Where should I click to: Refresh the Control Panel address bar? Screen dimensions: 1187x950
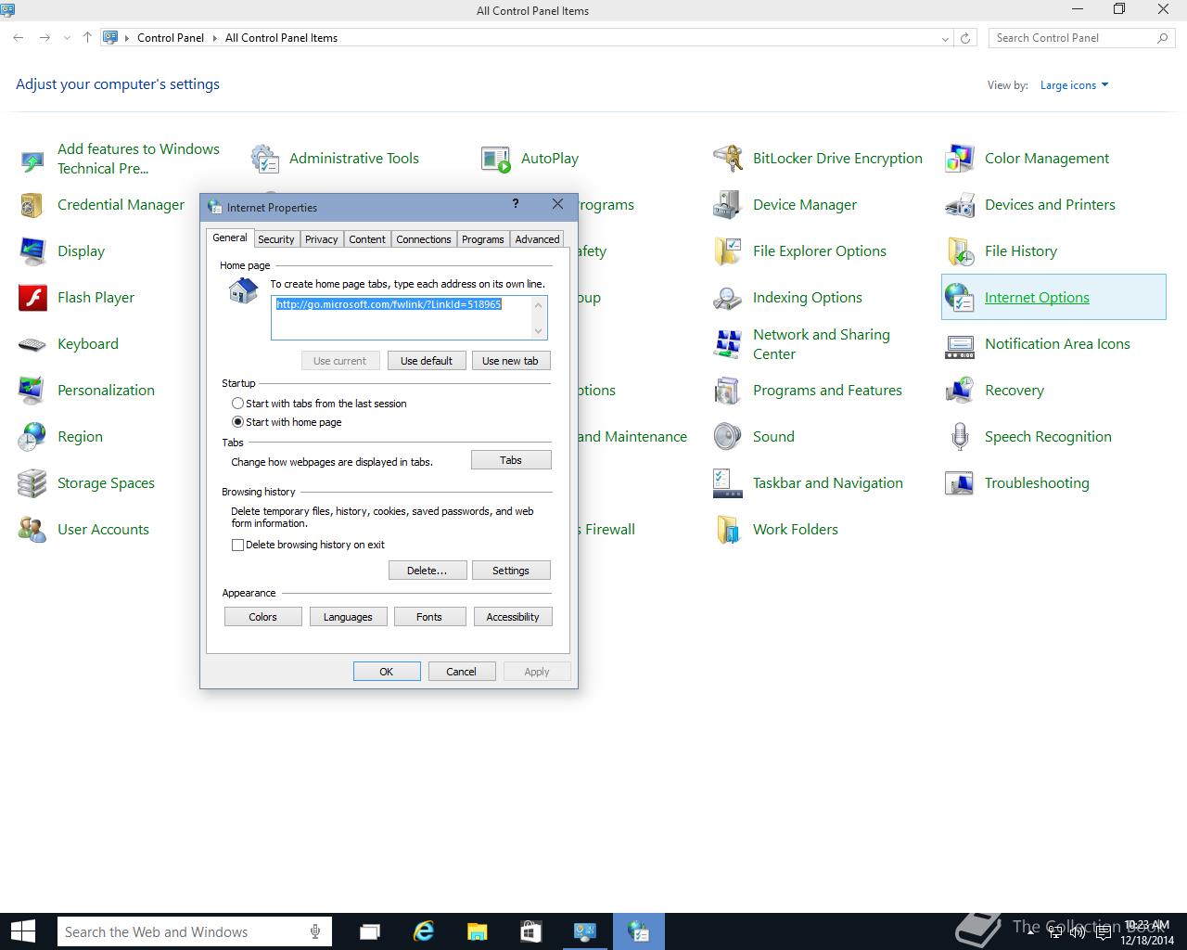(x=965, y=38)
